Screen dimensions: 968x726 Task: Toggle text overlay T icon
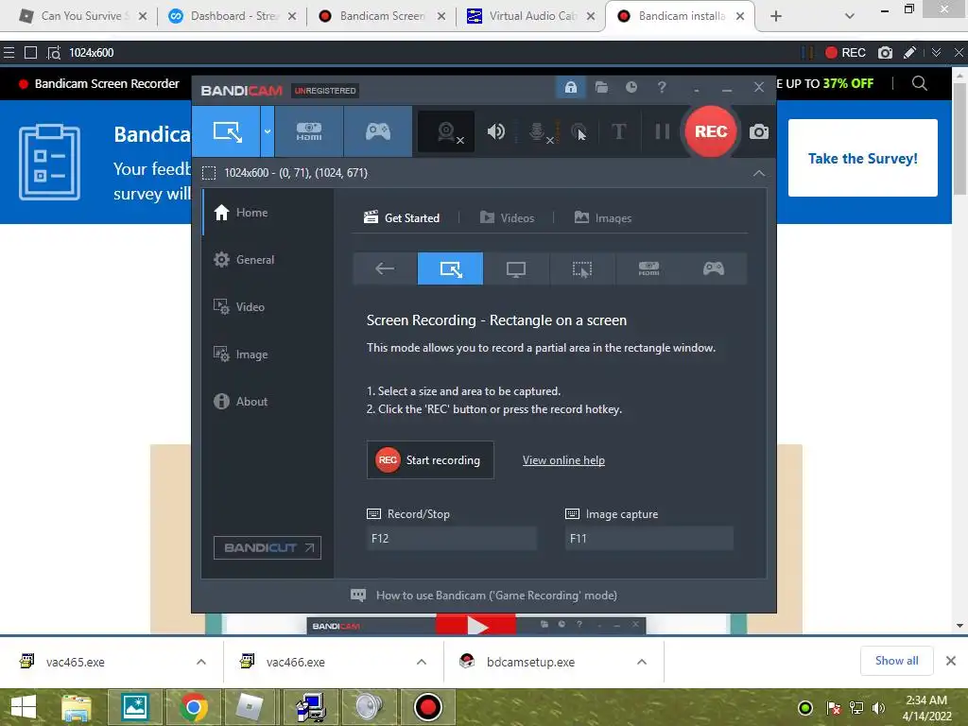[618, 131]
